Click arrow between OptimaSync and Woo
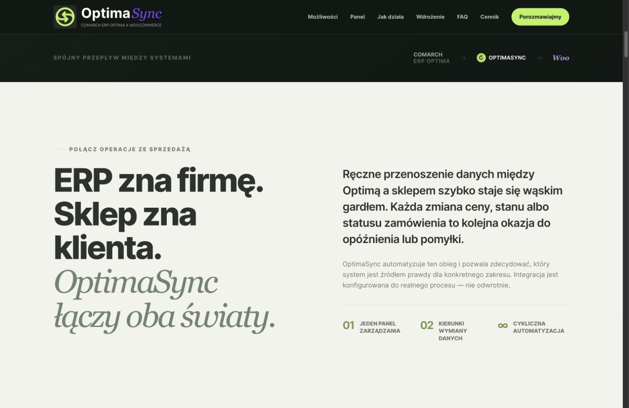Image resolution: width=629 pixels, height=408 pixels. point(539,58)
